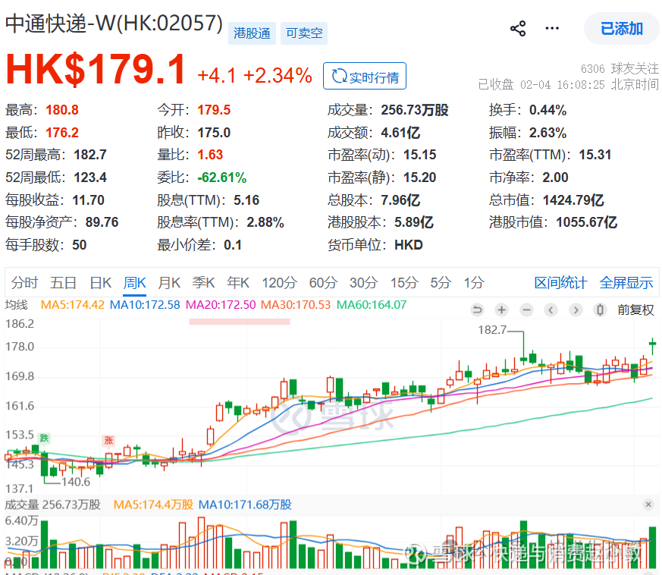662x575 pixels.
Task: Click the 总市值 value 1424.79亿
Action: point(573,200)
